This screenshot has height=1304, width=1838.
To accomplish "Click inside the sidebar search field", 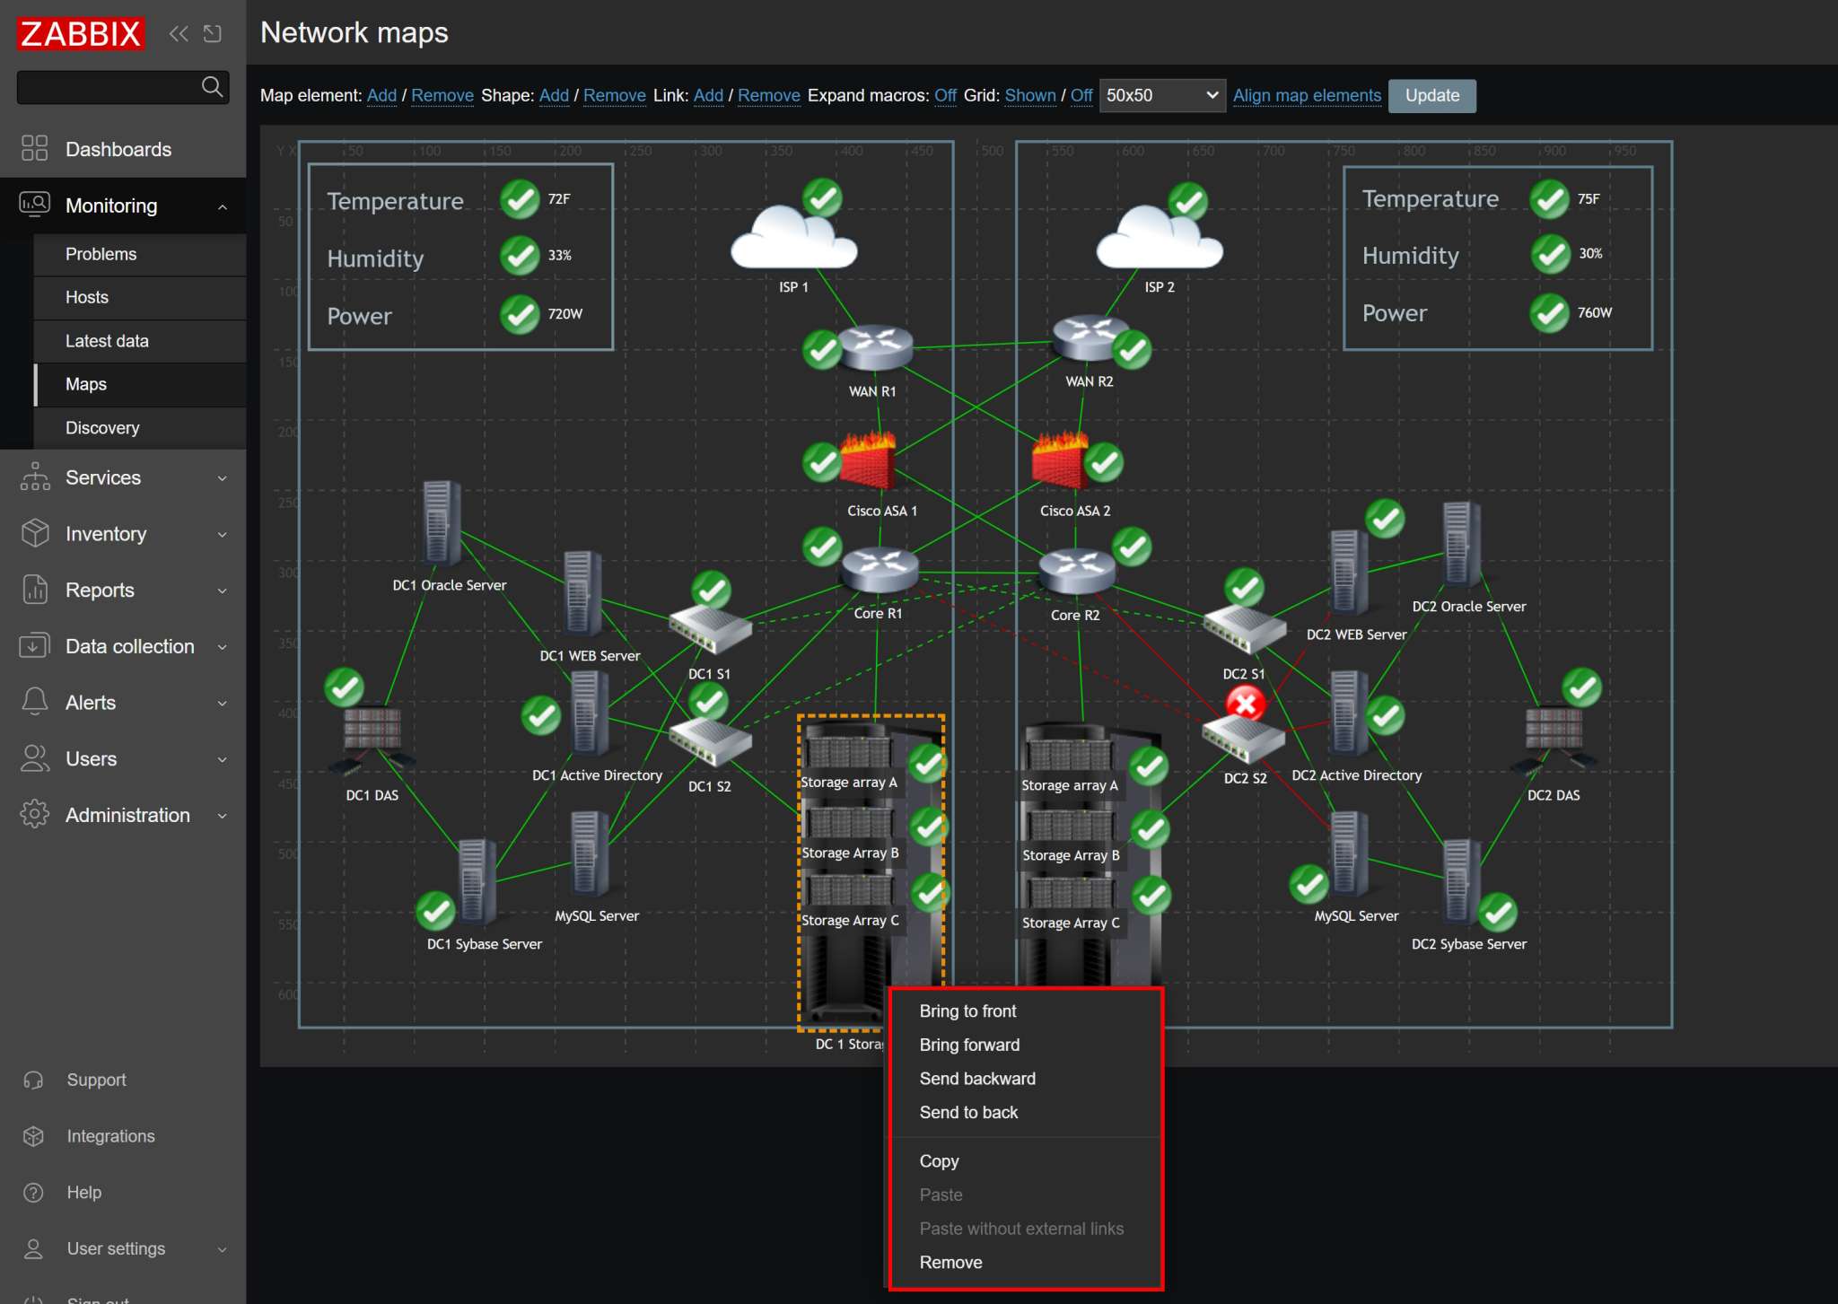I will [x=108, y=87].
